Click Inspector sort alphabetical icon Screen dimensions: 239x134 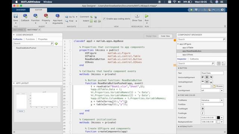tap(223, 64)
